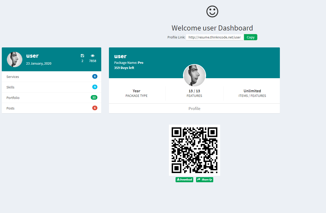
Task: Click the 'ITEMS / FEATURES' label
Action: (252, 96)
